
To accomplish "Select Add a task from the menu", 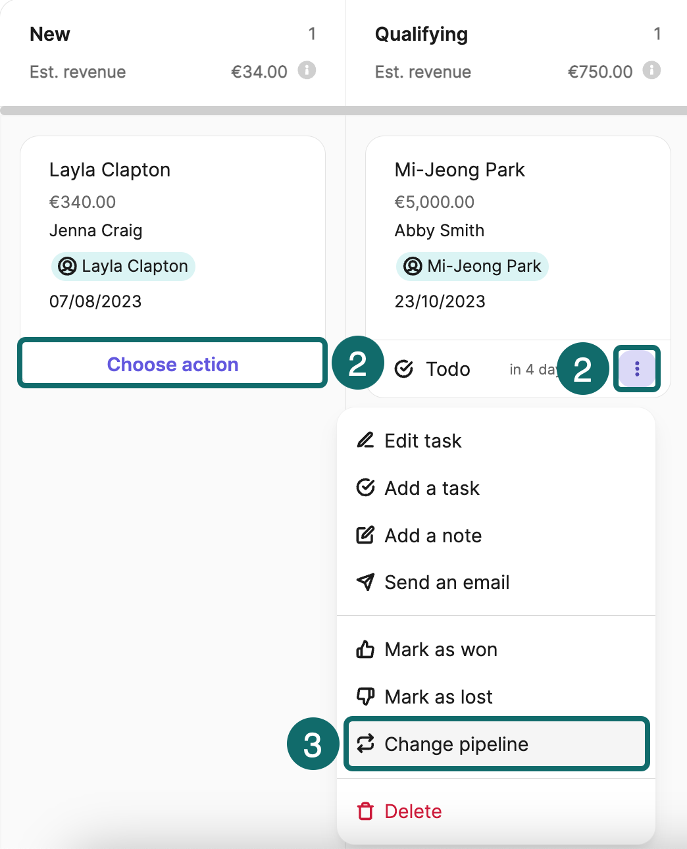I will (x=496, y=488).
